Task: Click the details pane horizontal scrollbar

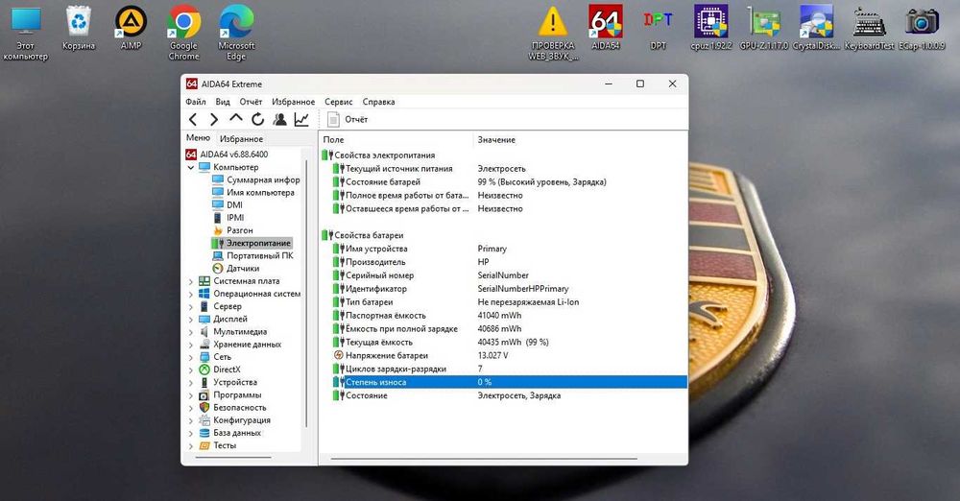Action: (484, 458)
